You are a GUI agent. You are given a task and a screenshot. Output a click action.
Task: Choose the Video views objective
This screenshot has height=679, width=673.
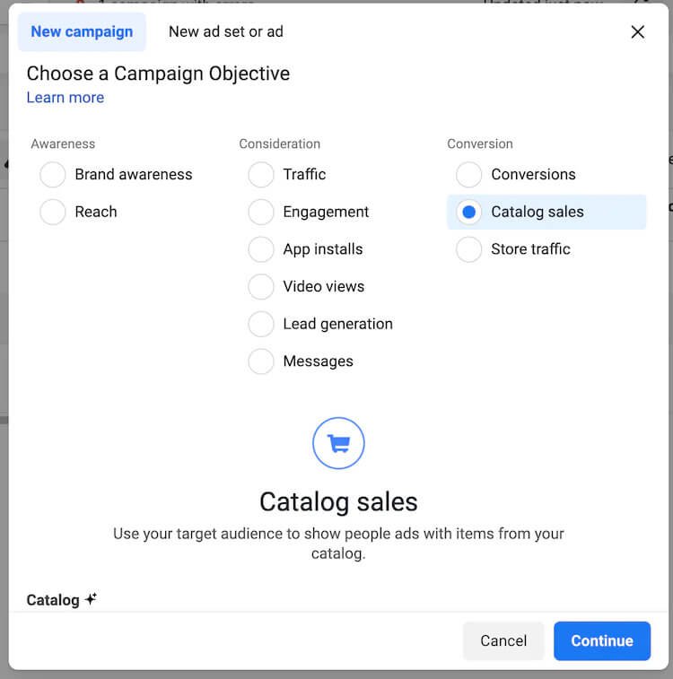[261, 287]
